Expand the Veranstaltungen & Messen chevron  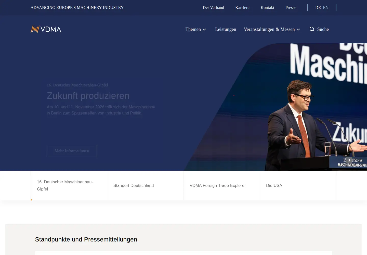click(298, 30)
